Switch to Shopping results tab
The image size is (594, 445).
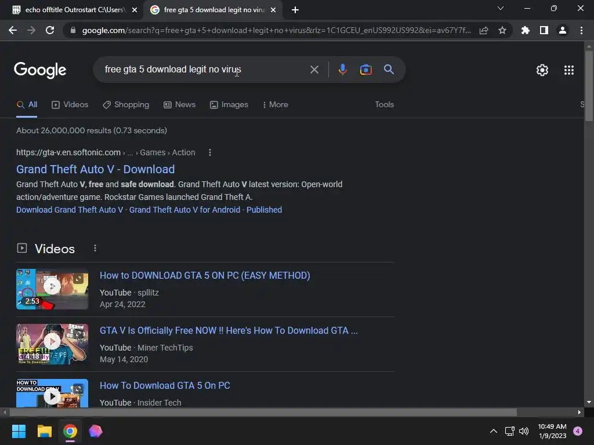[x=126, y=105]
